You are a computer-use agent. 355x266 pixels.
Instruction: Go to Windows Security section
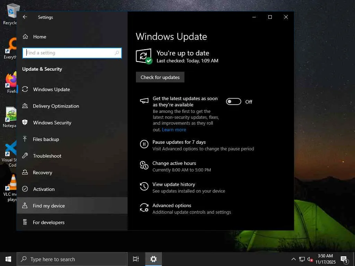[72, 123]
